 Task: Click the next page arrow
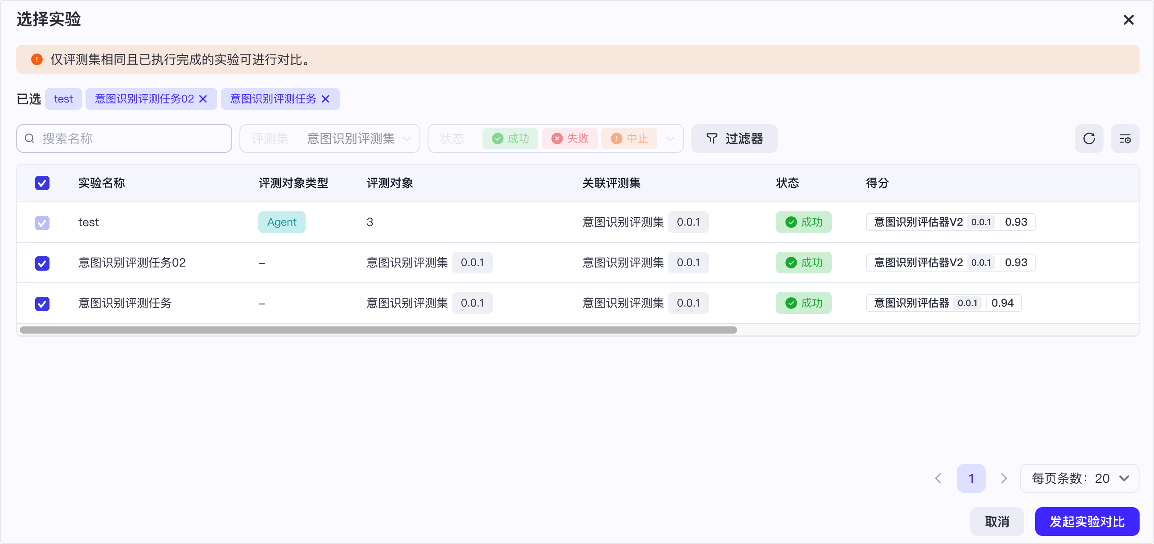click(1004, 478)
